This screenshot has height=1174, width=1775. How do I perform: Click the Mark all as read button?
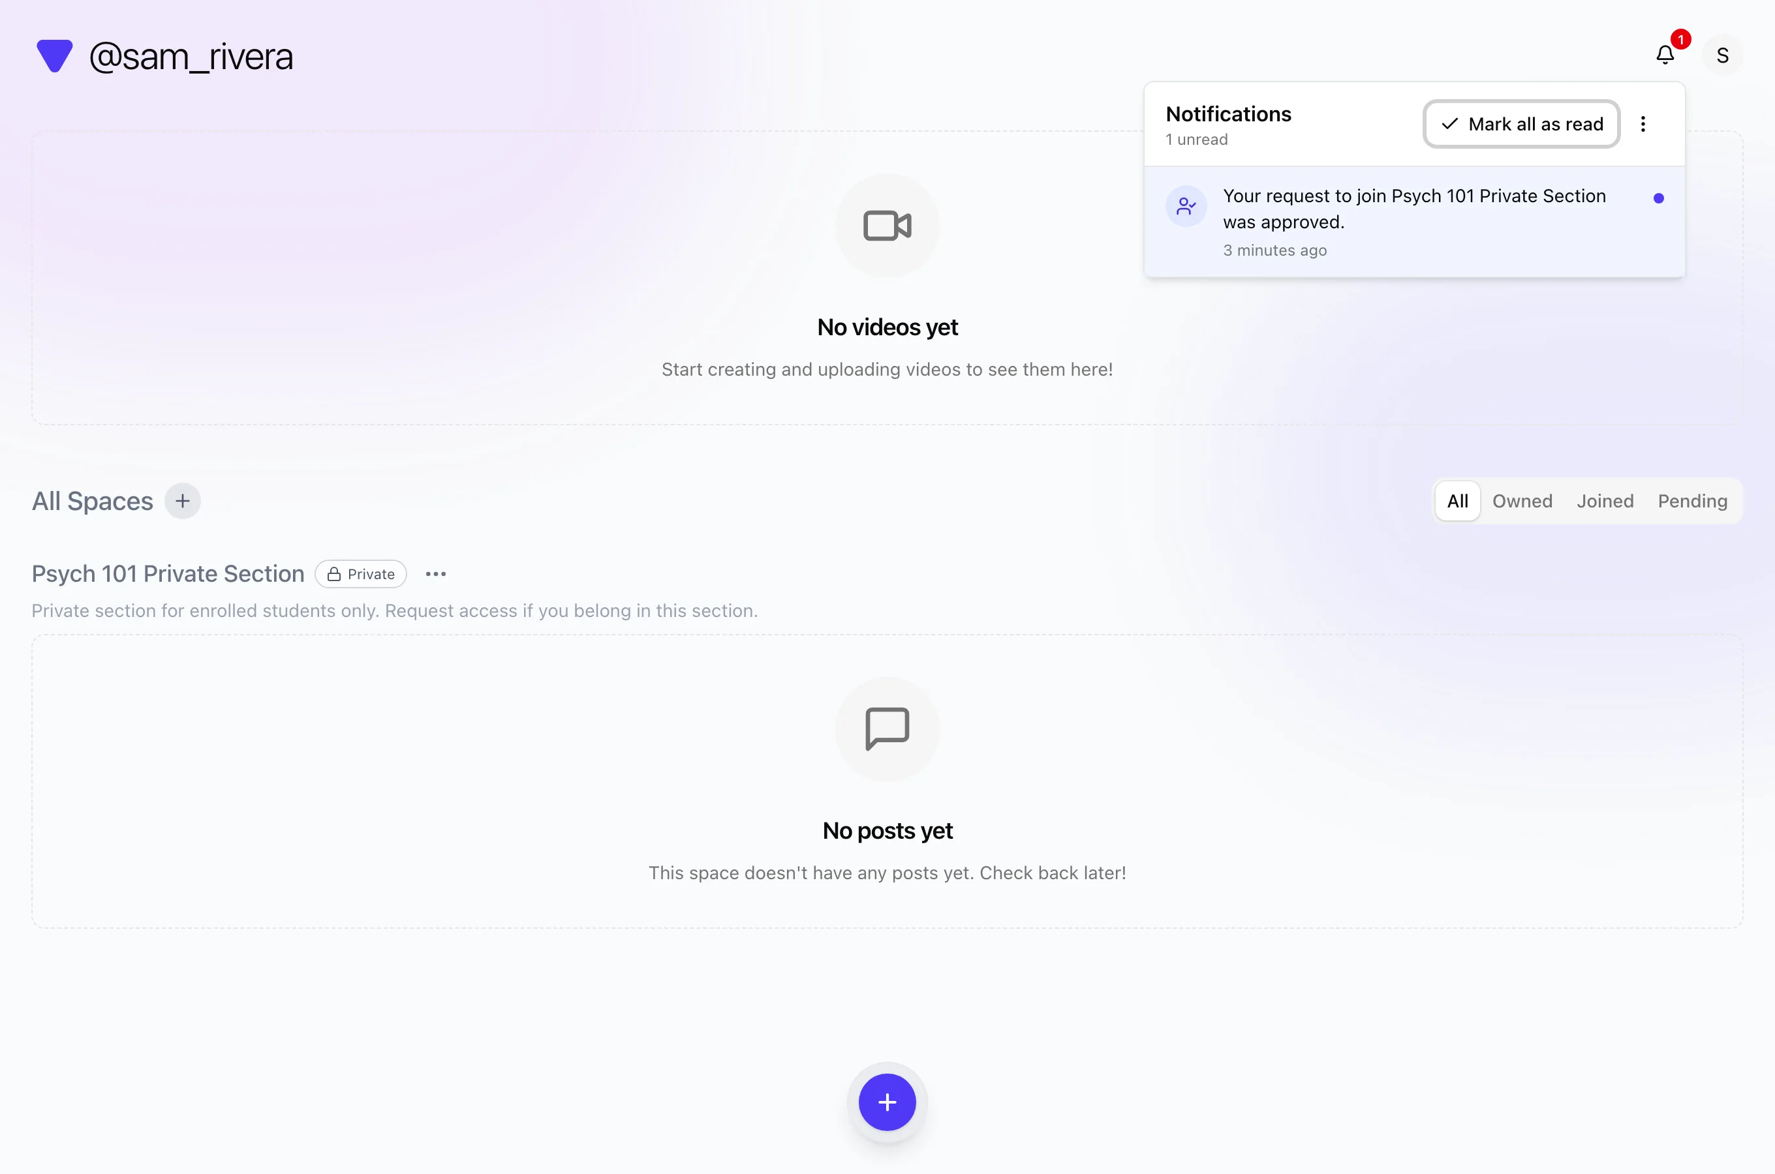pos(1521,125)
